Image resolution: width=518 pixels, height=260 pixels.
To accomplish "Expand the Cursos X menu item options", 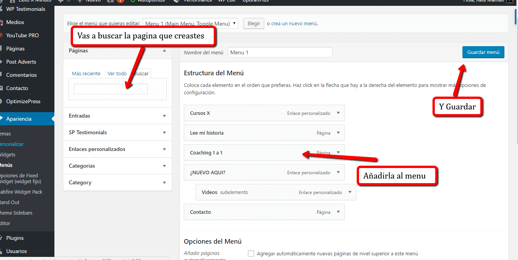I will [338, 113].
